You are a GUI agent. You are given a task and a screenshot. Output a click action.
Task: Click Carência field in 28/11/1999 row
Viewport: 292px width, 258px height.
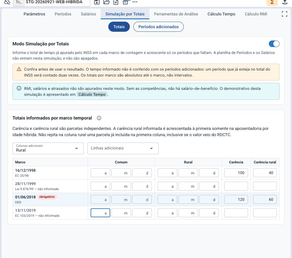[236, 186]
